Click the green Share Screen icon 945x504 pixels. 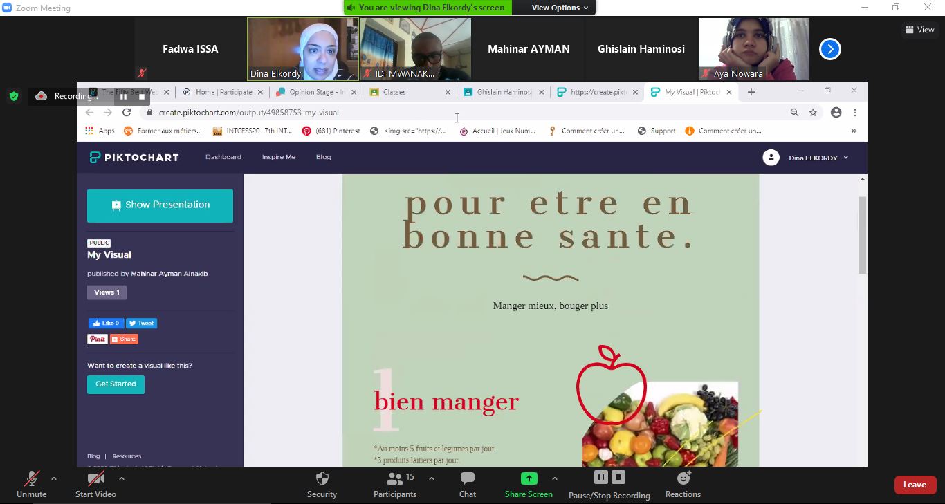[x=529, y=478]
